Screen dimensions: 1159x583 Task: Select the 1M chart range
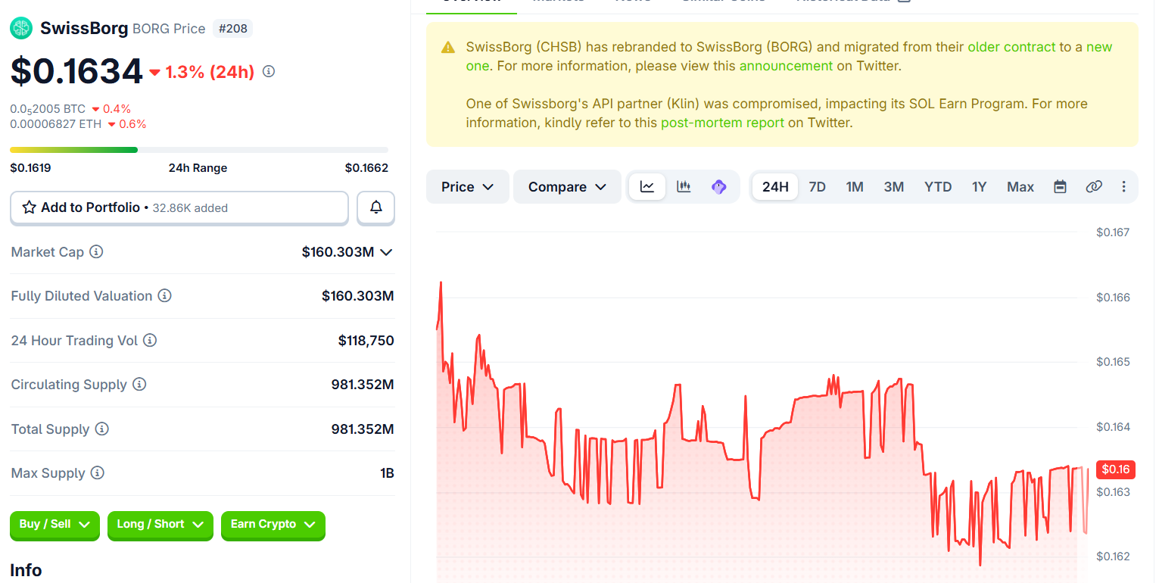[x=855, y=187]
